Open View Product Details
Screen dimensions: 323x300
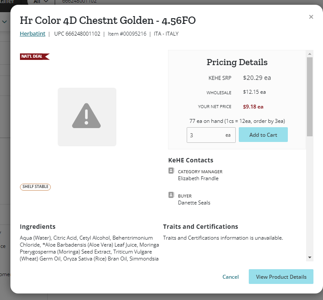click(x=281, y=277)
